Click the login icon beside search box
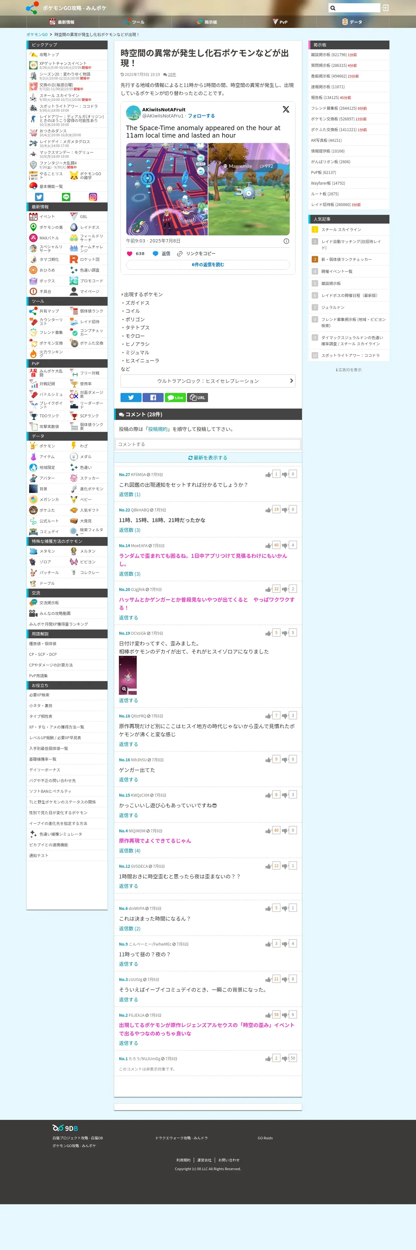Viewport: 416px width, 1250px height. coord(386,8)
